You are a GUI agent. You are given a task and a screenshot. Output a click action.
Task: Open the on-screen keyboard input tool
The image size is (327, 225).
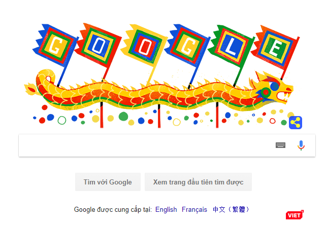click(280, 145)
